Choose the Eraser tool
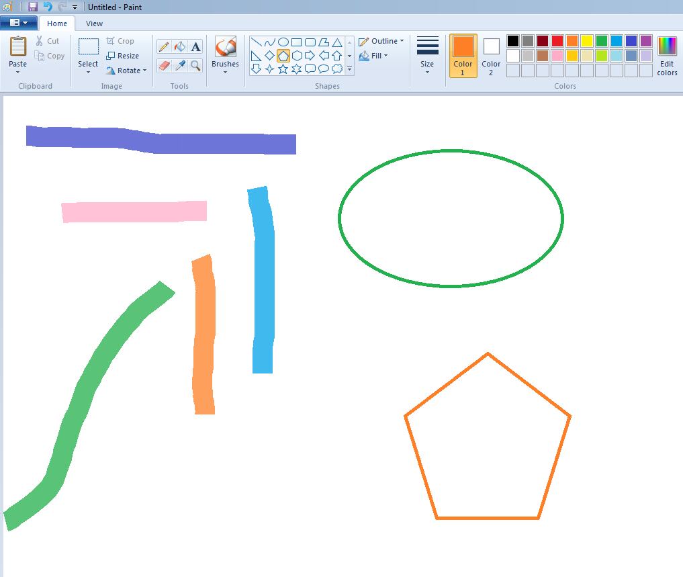683x577 pixels. pos(164,65)
